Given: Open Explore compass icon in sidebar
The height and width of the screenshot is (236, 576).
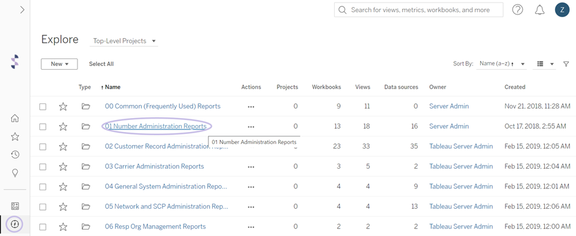Looking at the screenshot, I should [x=15, y=224].
